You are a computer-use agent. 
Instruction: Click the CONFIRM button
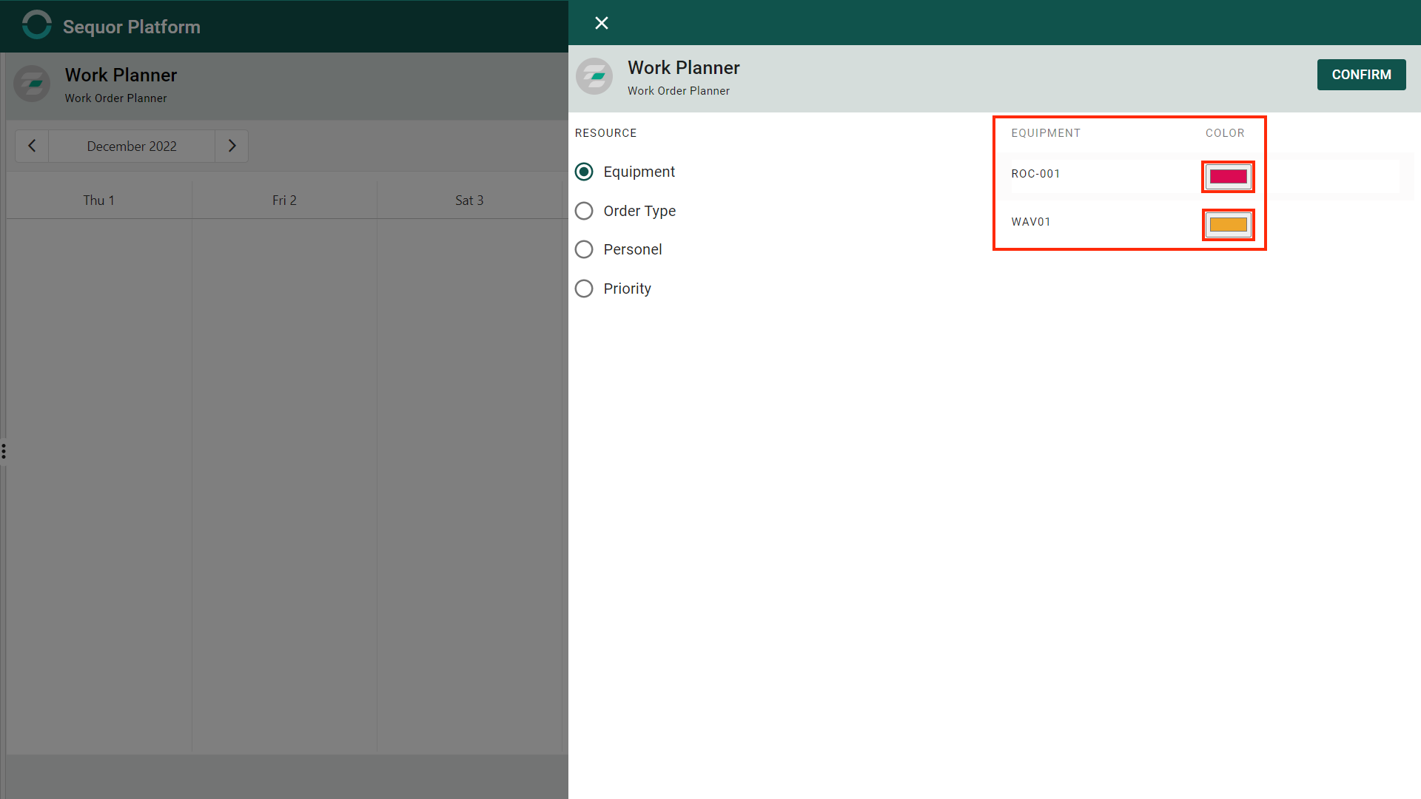click(x=1361, y=75)
